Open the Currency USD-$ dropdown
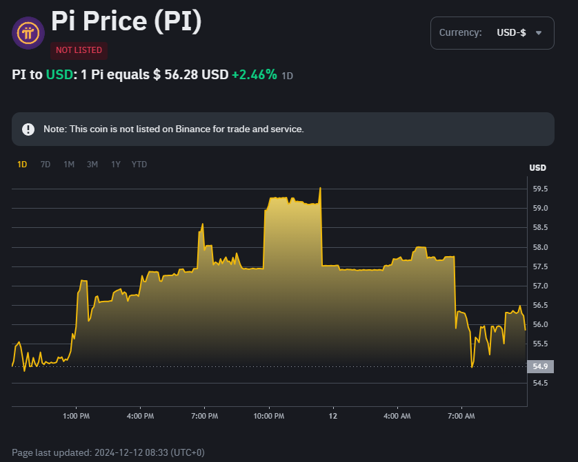The width and height of the screenshot is (578, 462). [492, 33]
